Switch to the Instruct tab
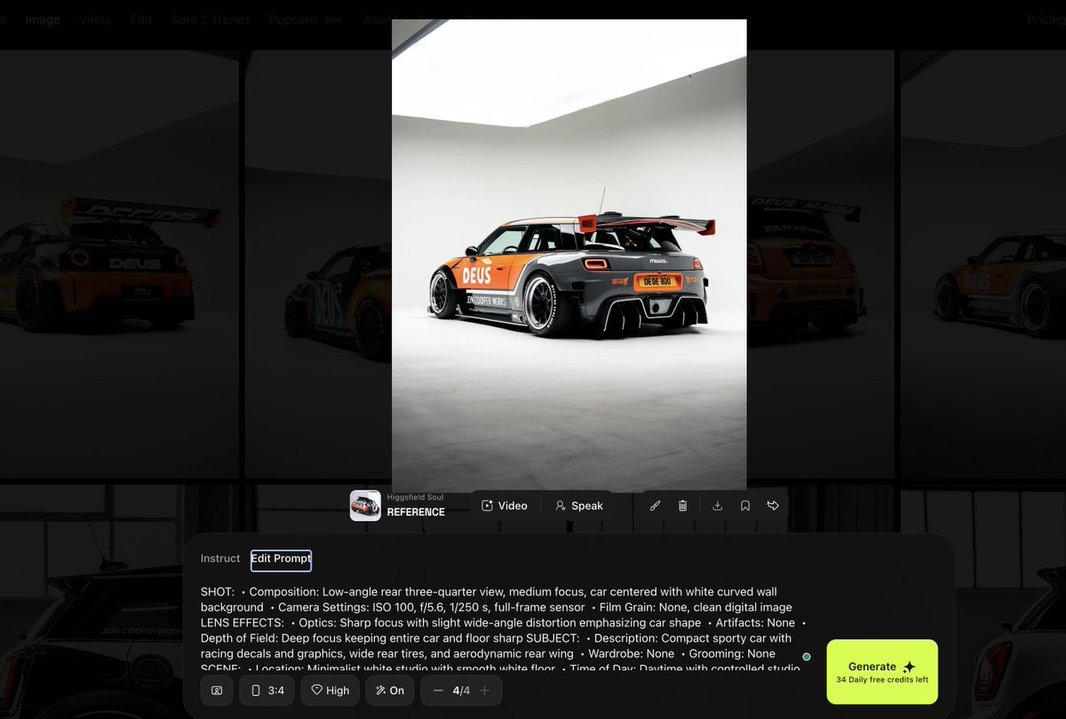The width and height of the screenshot is (1066, 719). 220,558
